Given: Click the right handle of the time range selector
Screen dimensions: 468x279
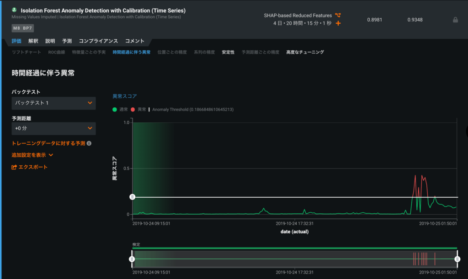Looking at the screenshot, I should coord(457,259).
